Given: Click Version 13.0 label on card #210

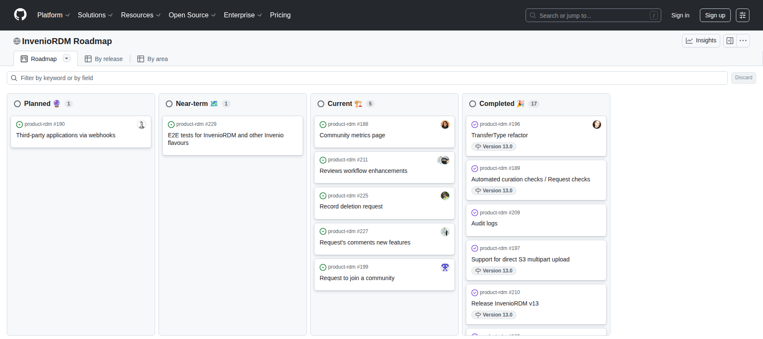Looking at the screenshot, I should click(494, 315).
